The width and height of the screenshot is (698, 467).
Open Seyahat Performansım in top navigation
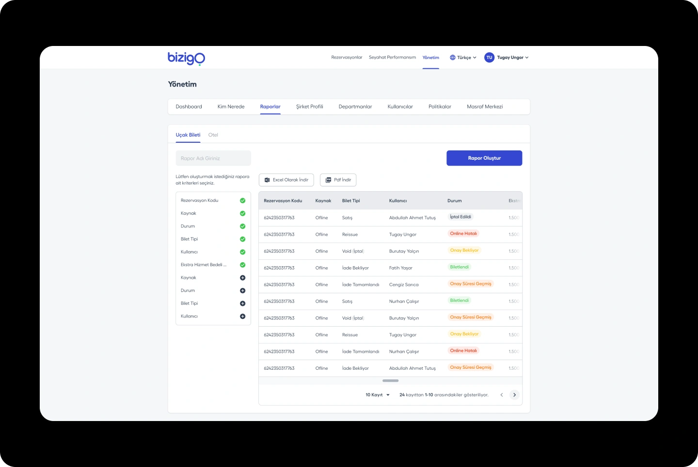pos(392,58)
